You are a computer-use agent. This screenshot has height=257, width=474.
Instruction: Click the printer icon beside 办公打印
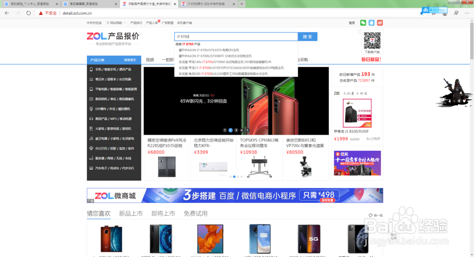coord(91,148)
